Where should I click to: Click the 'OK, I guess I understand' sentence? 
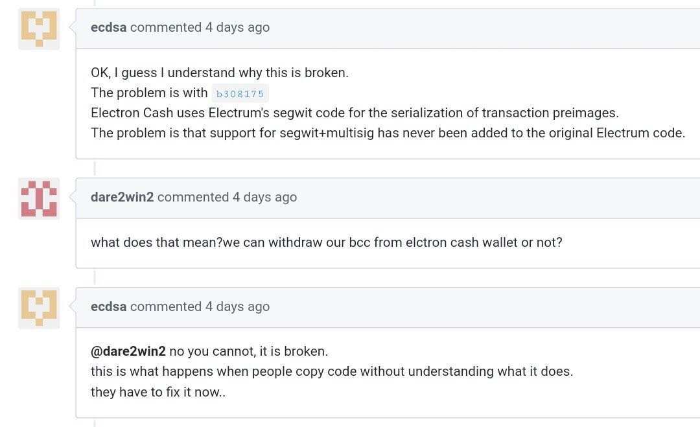(220, 73)
